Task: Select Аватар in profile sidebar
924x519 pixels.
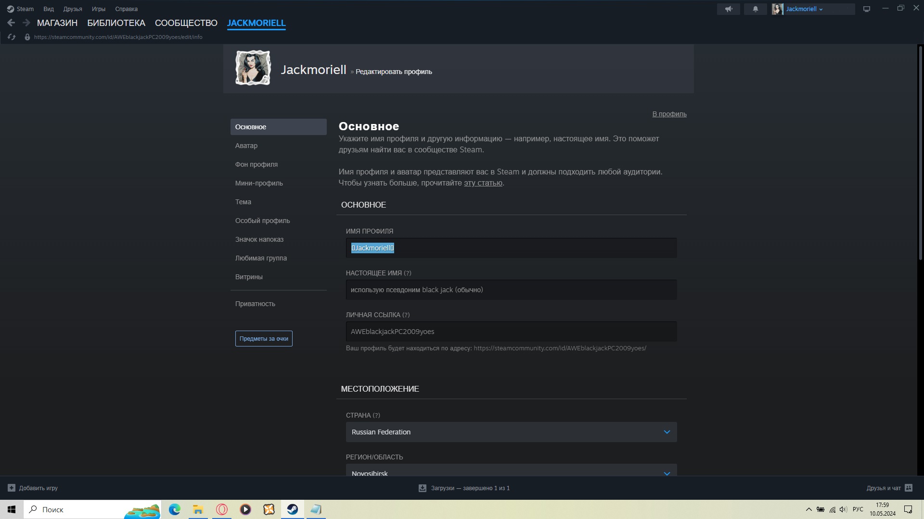Action: point(246,146)
